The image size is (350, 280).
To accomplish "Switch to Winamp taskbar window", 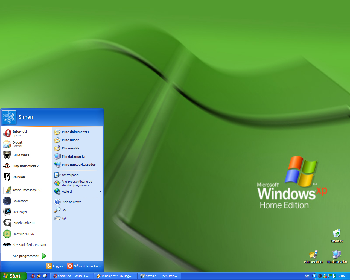I will (x=115, y=276).
